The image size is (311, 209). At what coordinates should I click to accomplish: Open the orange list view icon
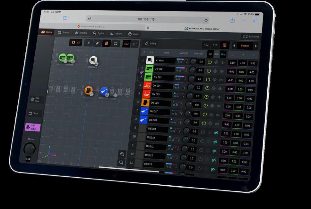point(225,45)
